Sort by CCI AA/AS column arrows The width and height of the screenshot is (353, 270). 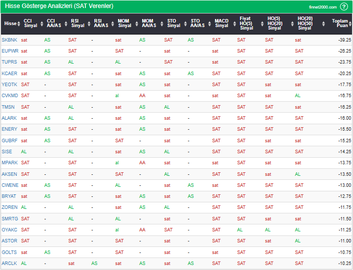[66, 24]
